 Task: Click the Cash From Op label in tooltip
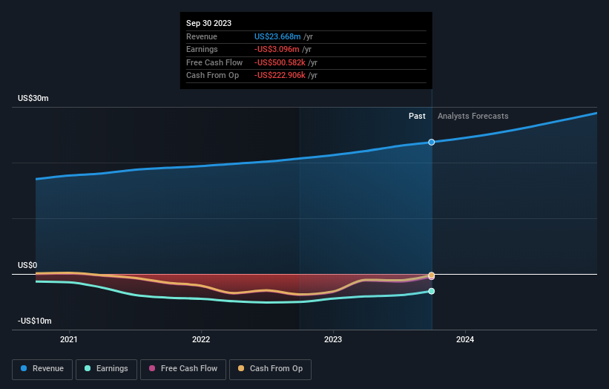tap(212, 76)
